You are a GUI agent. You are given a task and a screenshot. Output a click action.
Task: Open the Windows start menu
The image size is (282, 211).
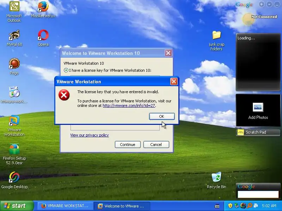17,206
